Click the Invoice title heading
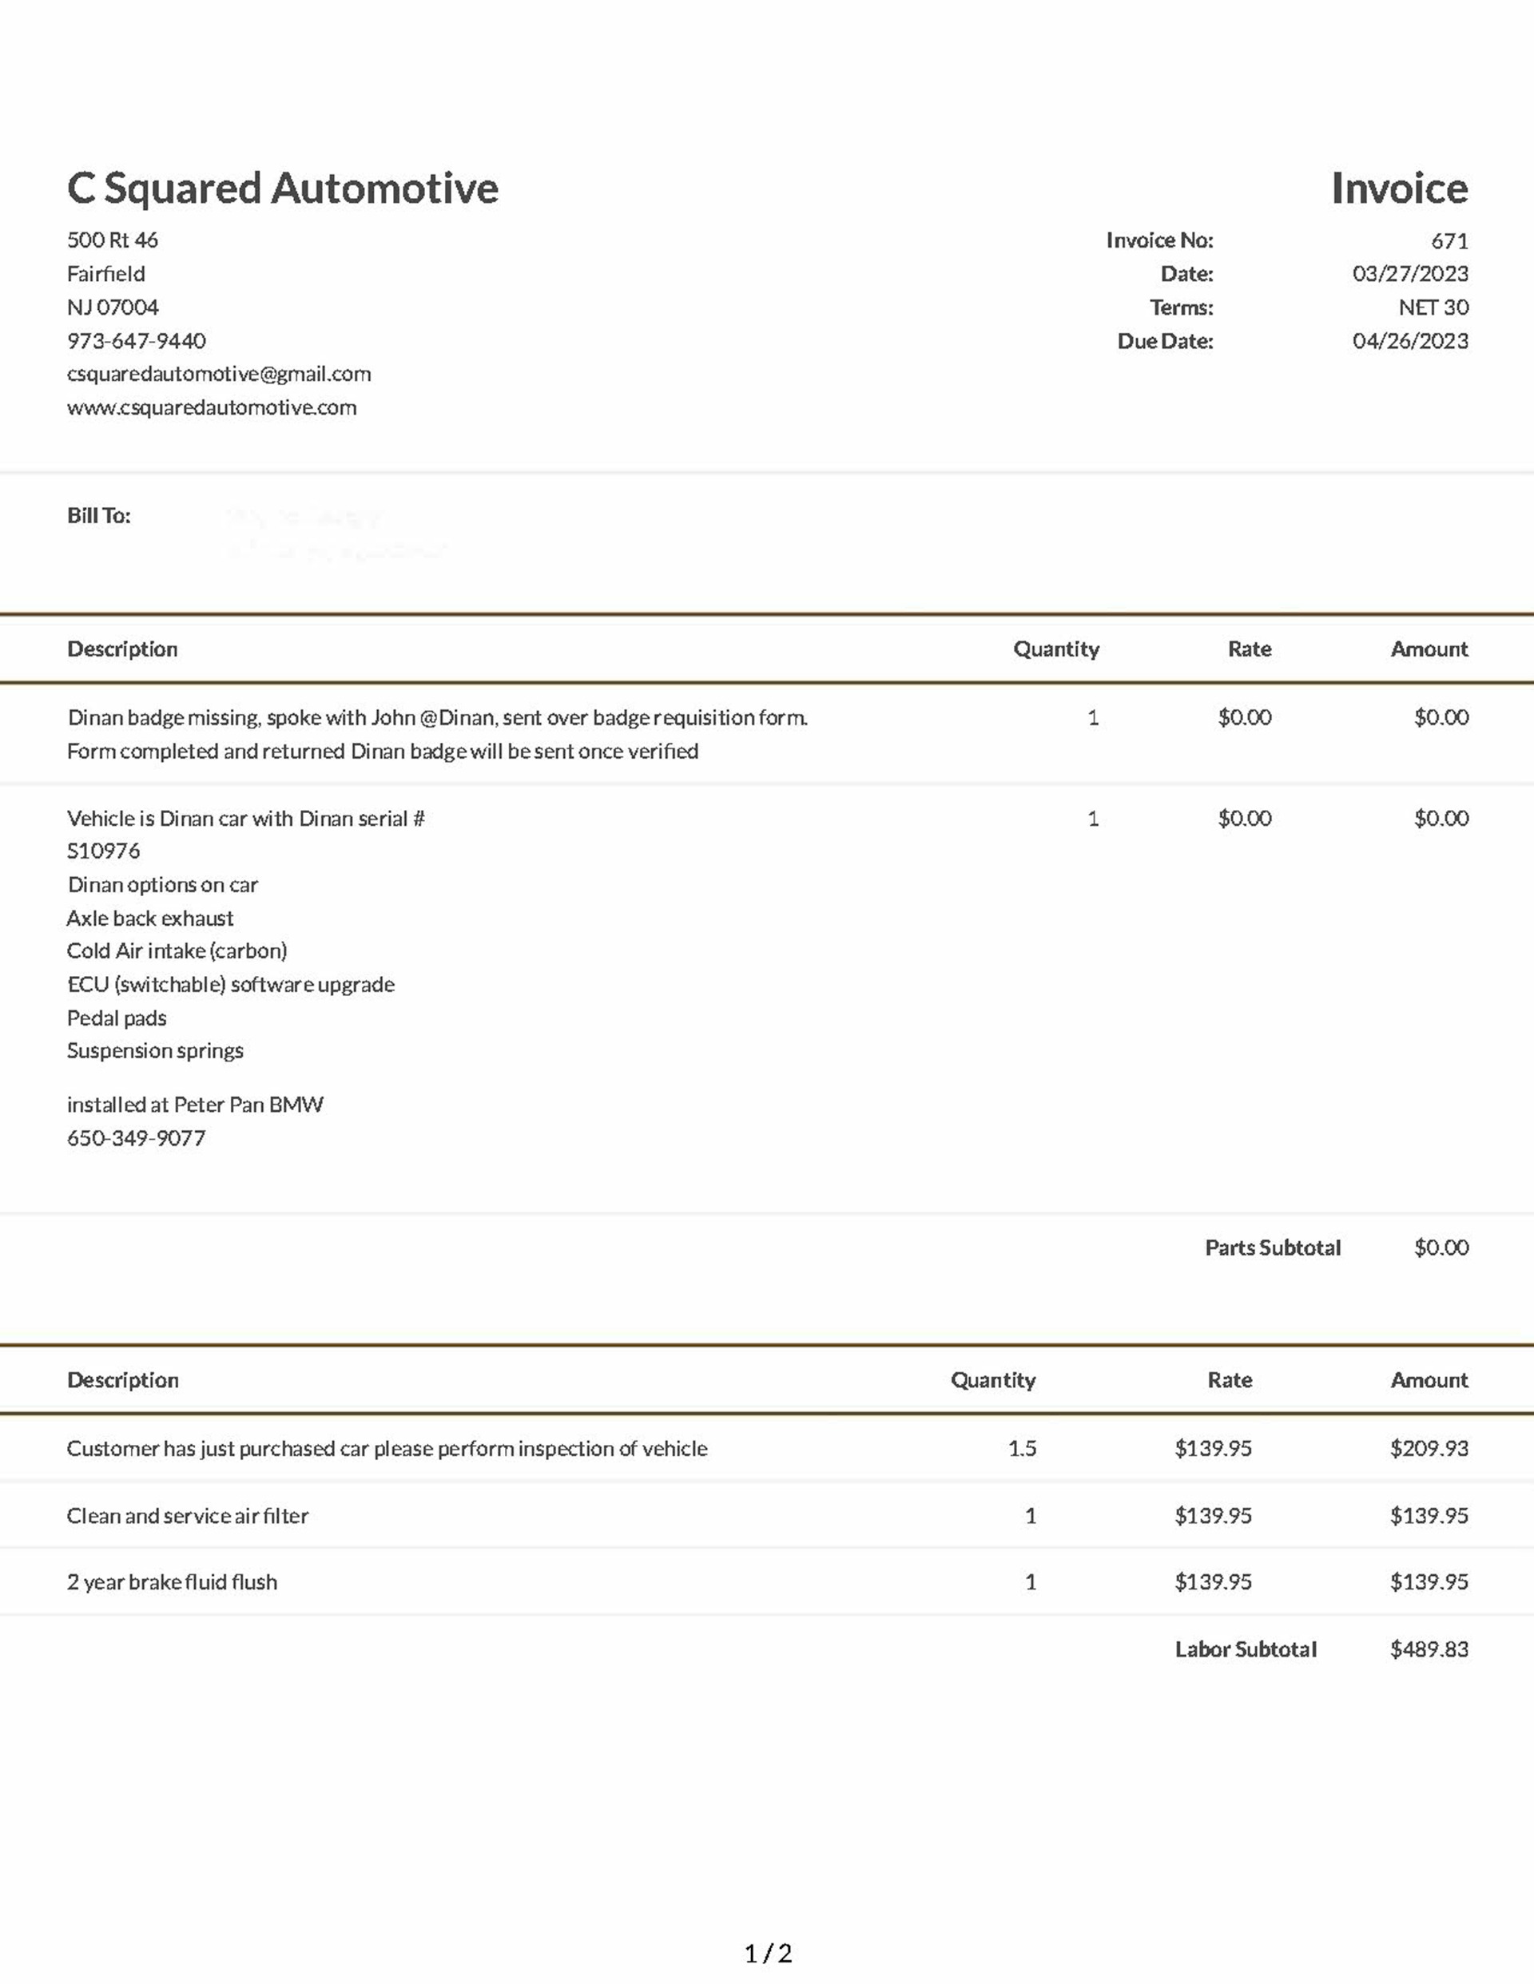Image resolution: width=1534 pixels, height=1984 pixels. (1399, 189)
